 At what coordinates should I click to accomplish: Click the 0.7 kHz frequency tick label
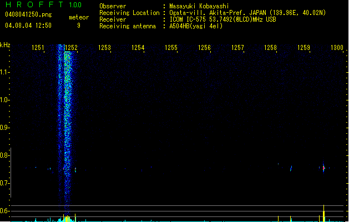pos(4,183)
